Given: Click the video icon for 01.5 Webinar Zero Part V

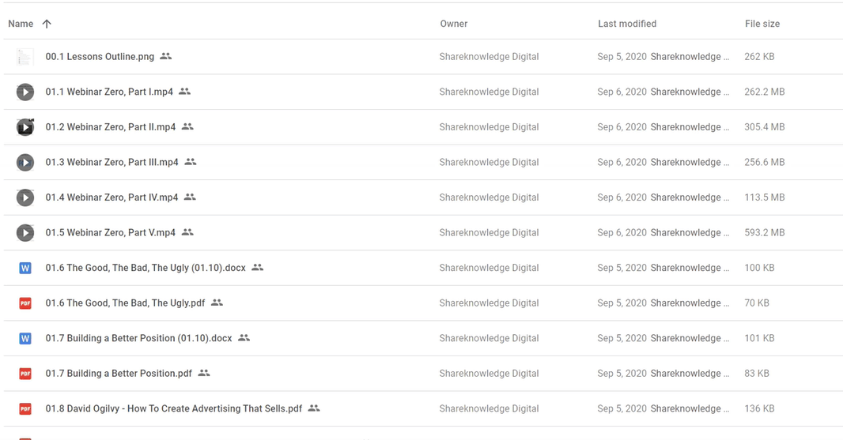Looking at the screenshot, I should click(x=25, y=232).
